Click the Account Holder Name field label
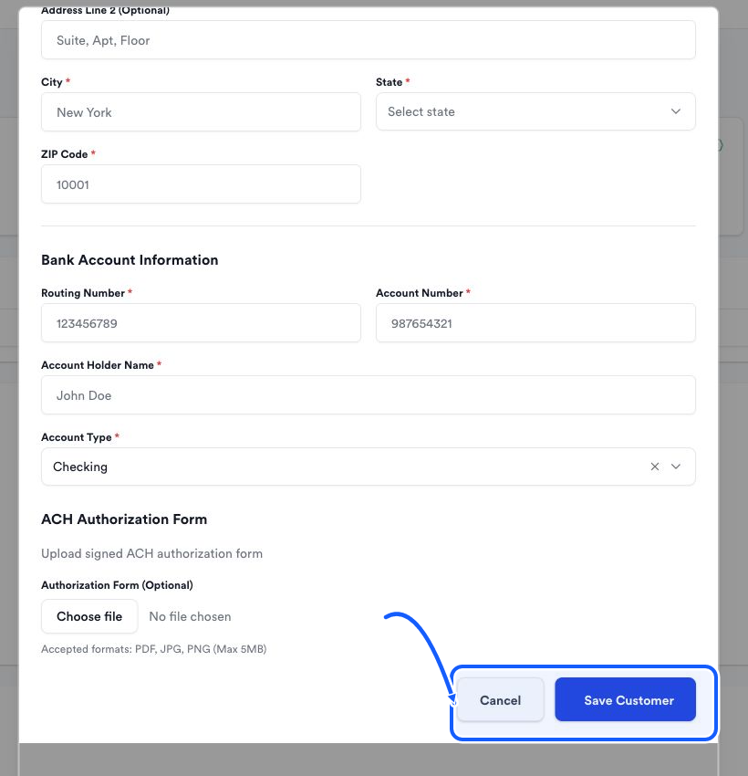 click(x=98, y=365)
